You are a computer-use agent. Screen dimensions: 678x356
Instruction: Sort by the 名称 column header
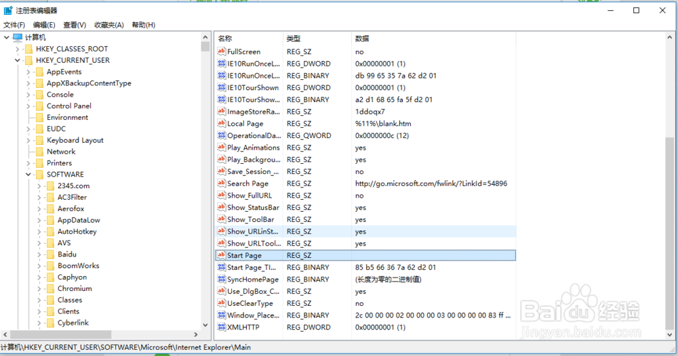click(x=249, y=39)
